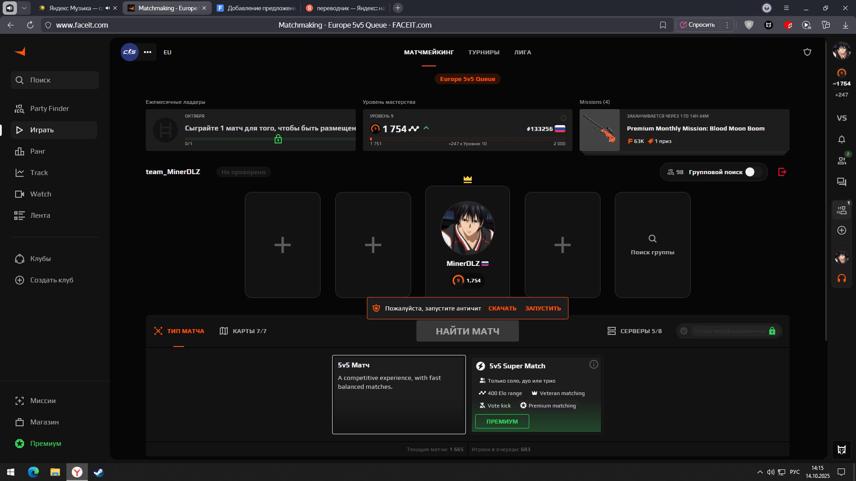This screenshot has width=856, height=481.
Task: Expand the tab list dropdown arrow
Action: (24, 8)
